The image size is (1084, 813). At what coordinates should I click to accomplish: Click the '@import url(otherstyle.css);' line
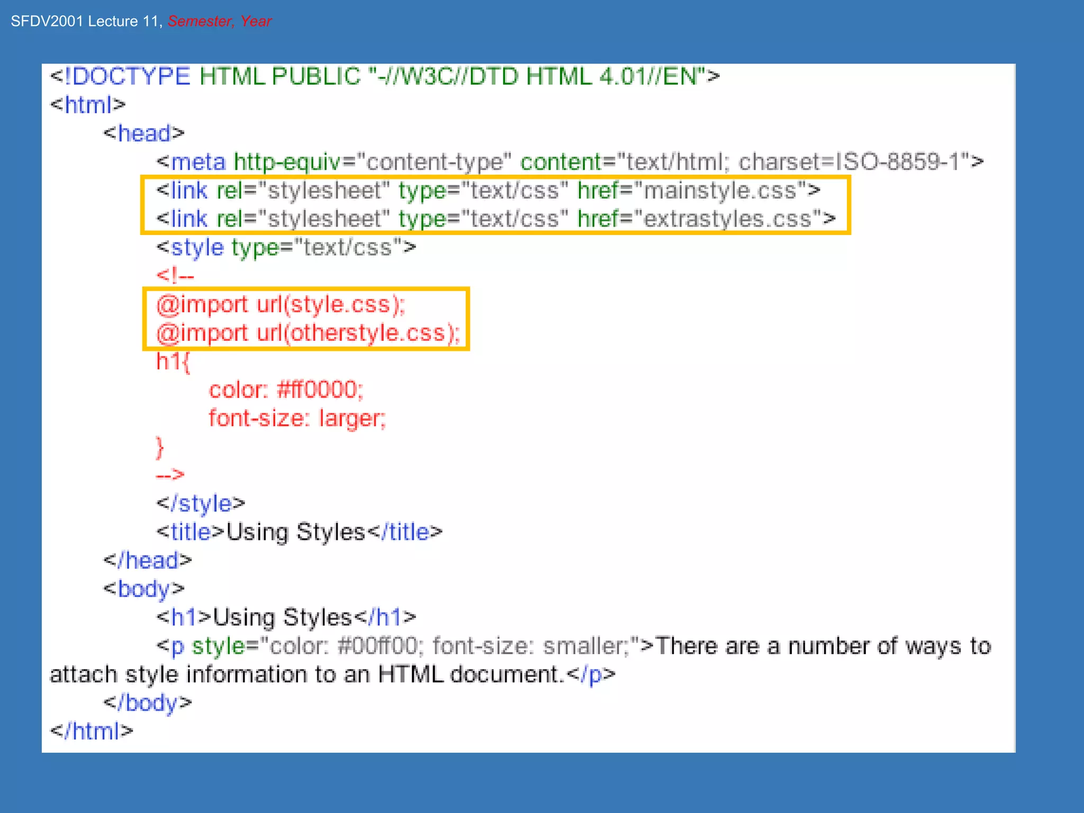point(308,333)
